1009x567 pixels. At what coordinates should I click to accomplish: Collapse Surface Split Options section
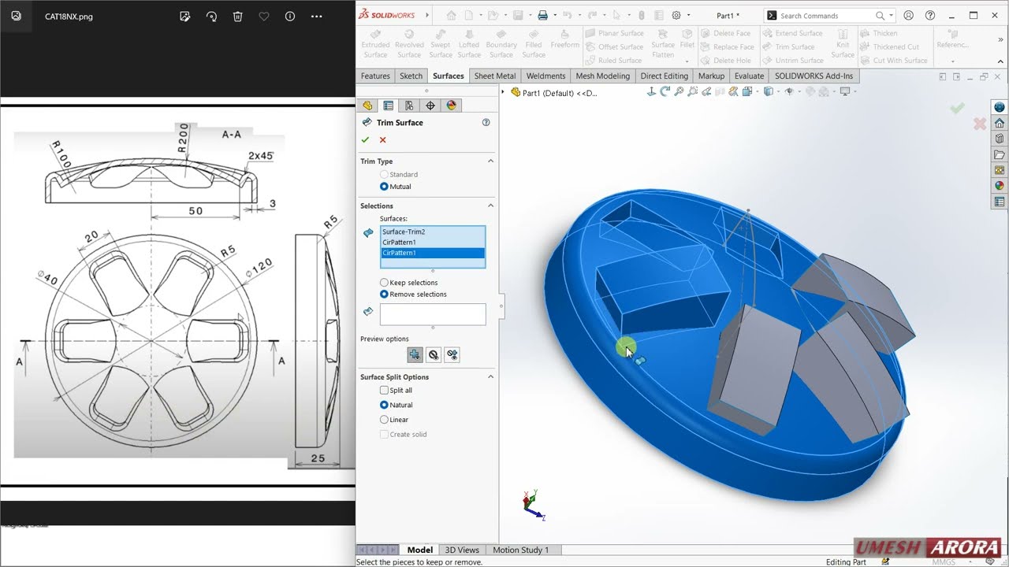[490, 376]
